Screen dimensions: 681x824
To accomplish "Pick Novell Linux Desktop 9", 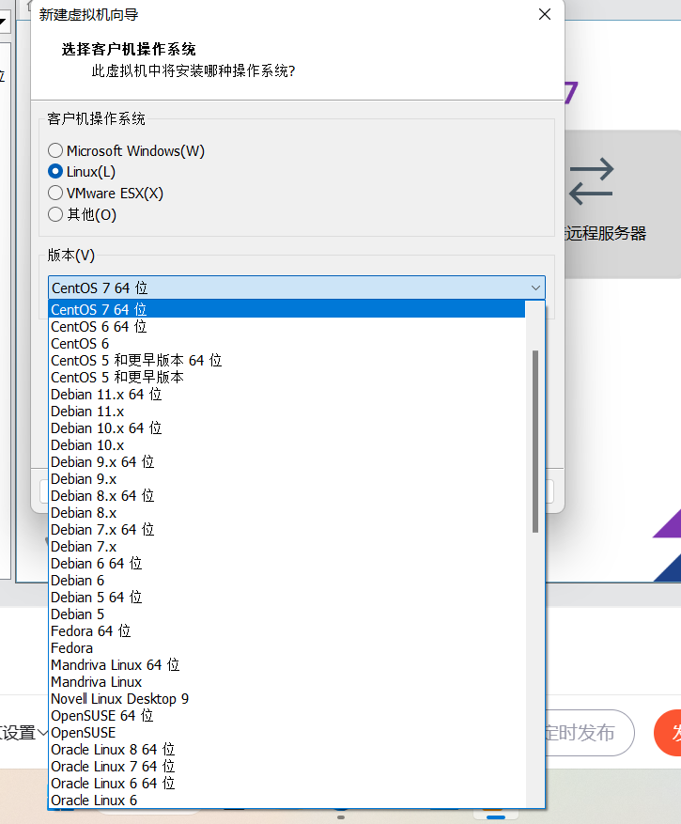I will pyautogui.click(x=286, y=698).
